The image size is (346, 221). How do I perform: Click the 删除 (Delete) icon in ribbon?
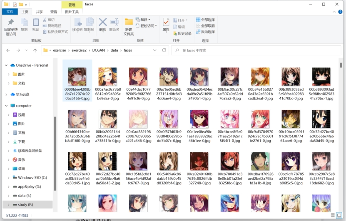(102, 24)
